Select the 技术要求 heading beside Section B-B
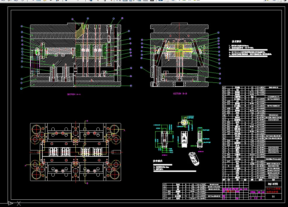Viewport: 288px width, 207px height. [x=236, y=42]
